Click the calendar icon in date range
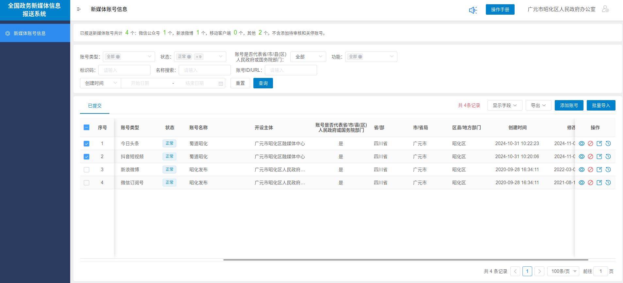The image size is (623, 283). pos(221,83)
